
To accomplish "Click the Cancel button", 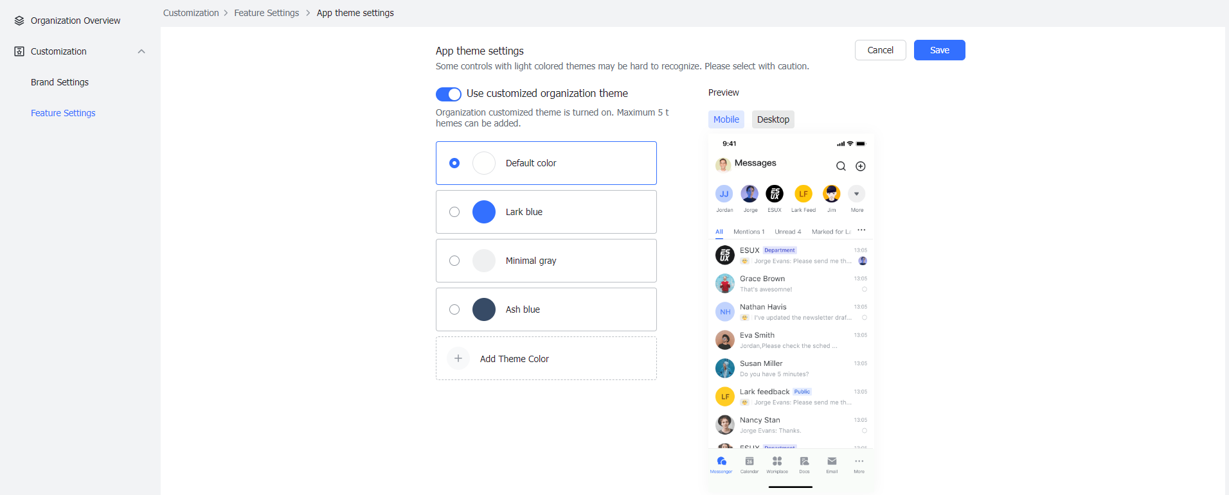I will click(x=881, y=50).
